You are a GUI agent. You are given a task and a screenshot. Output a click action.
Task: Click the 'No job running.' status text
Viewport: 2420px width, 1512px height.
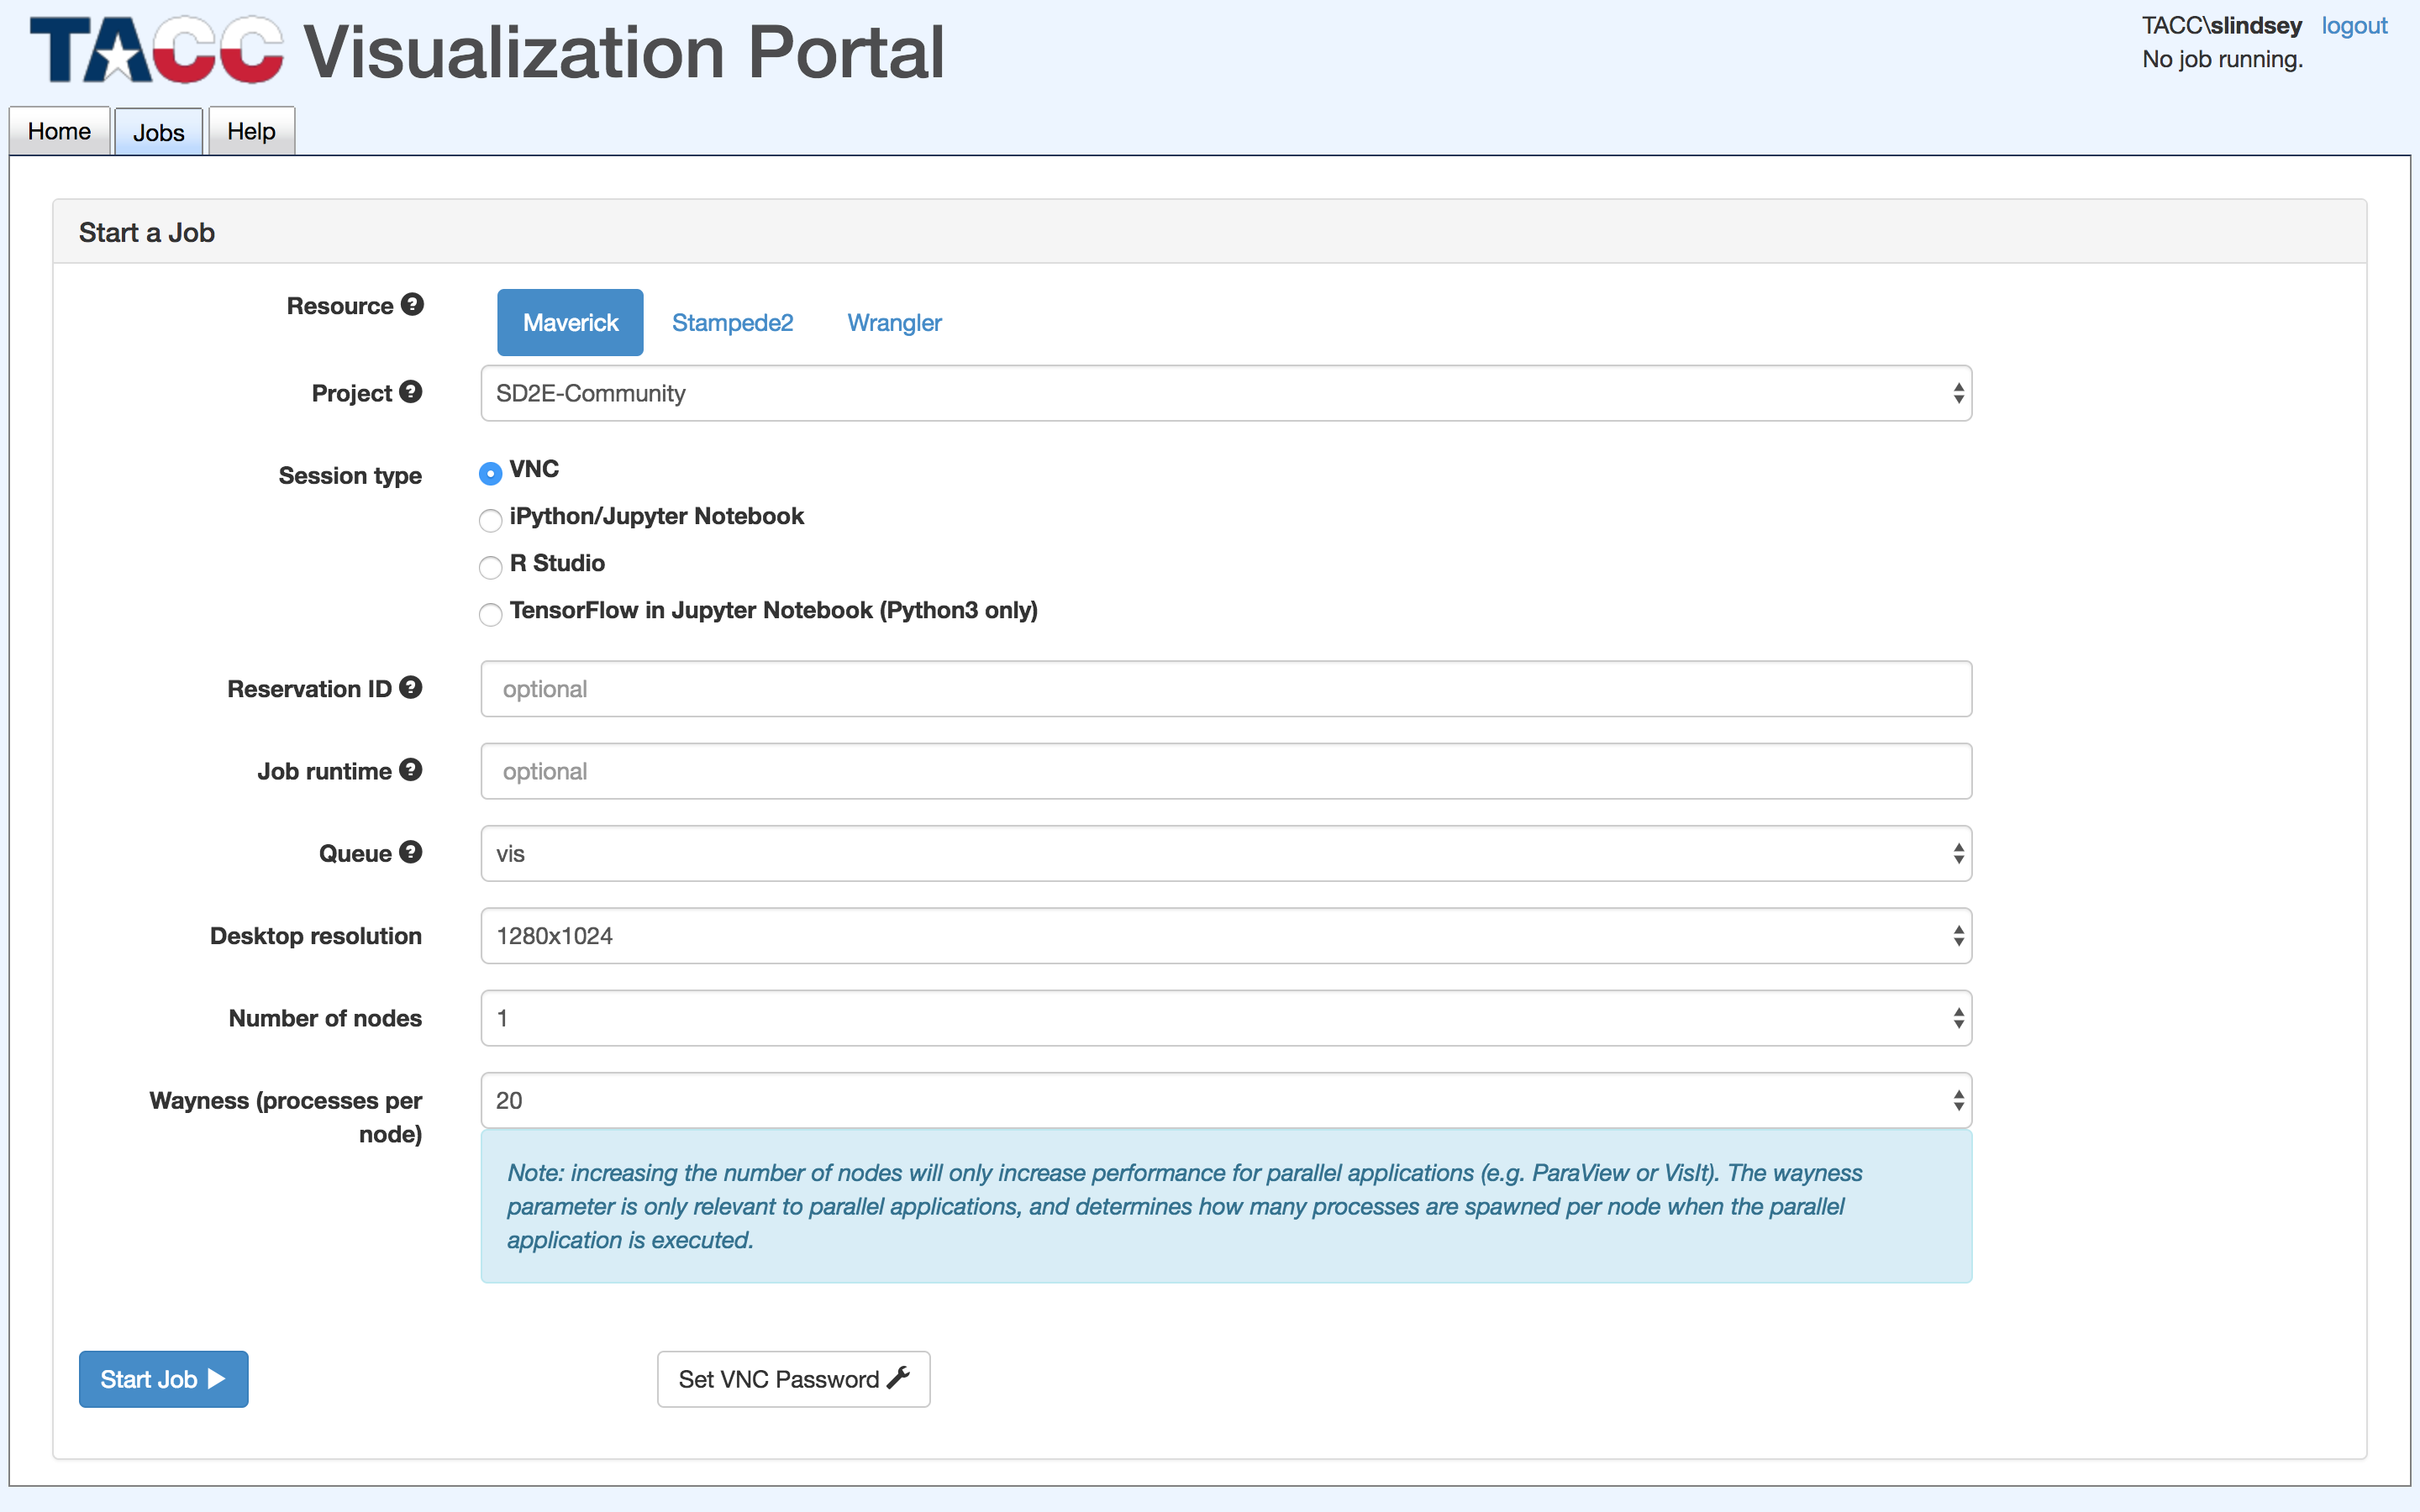(2222, 59)
